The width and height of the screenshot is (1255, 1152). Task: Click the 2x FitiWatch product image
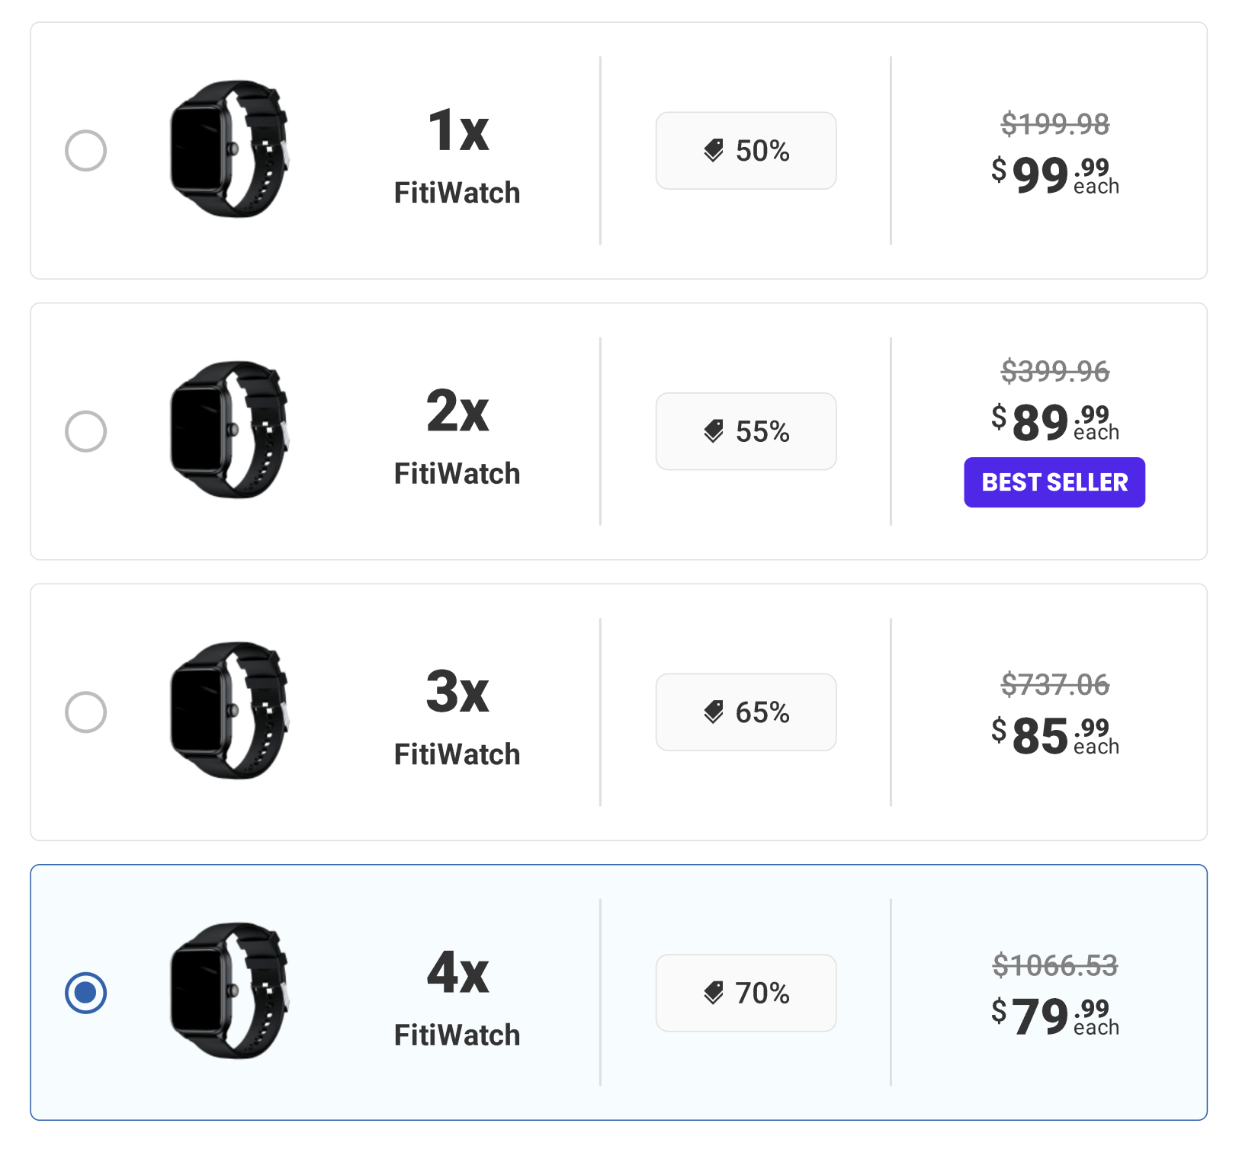point(229,429)
